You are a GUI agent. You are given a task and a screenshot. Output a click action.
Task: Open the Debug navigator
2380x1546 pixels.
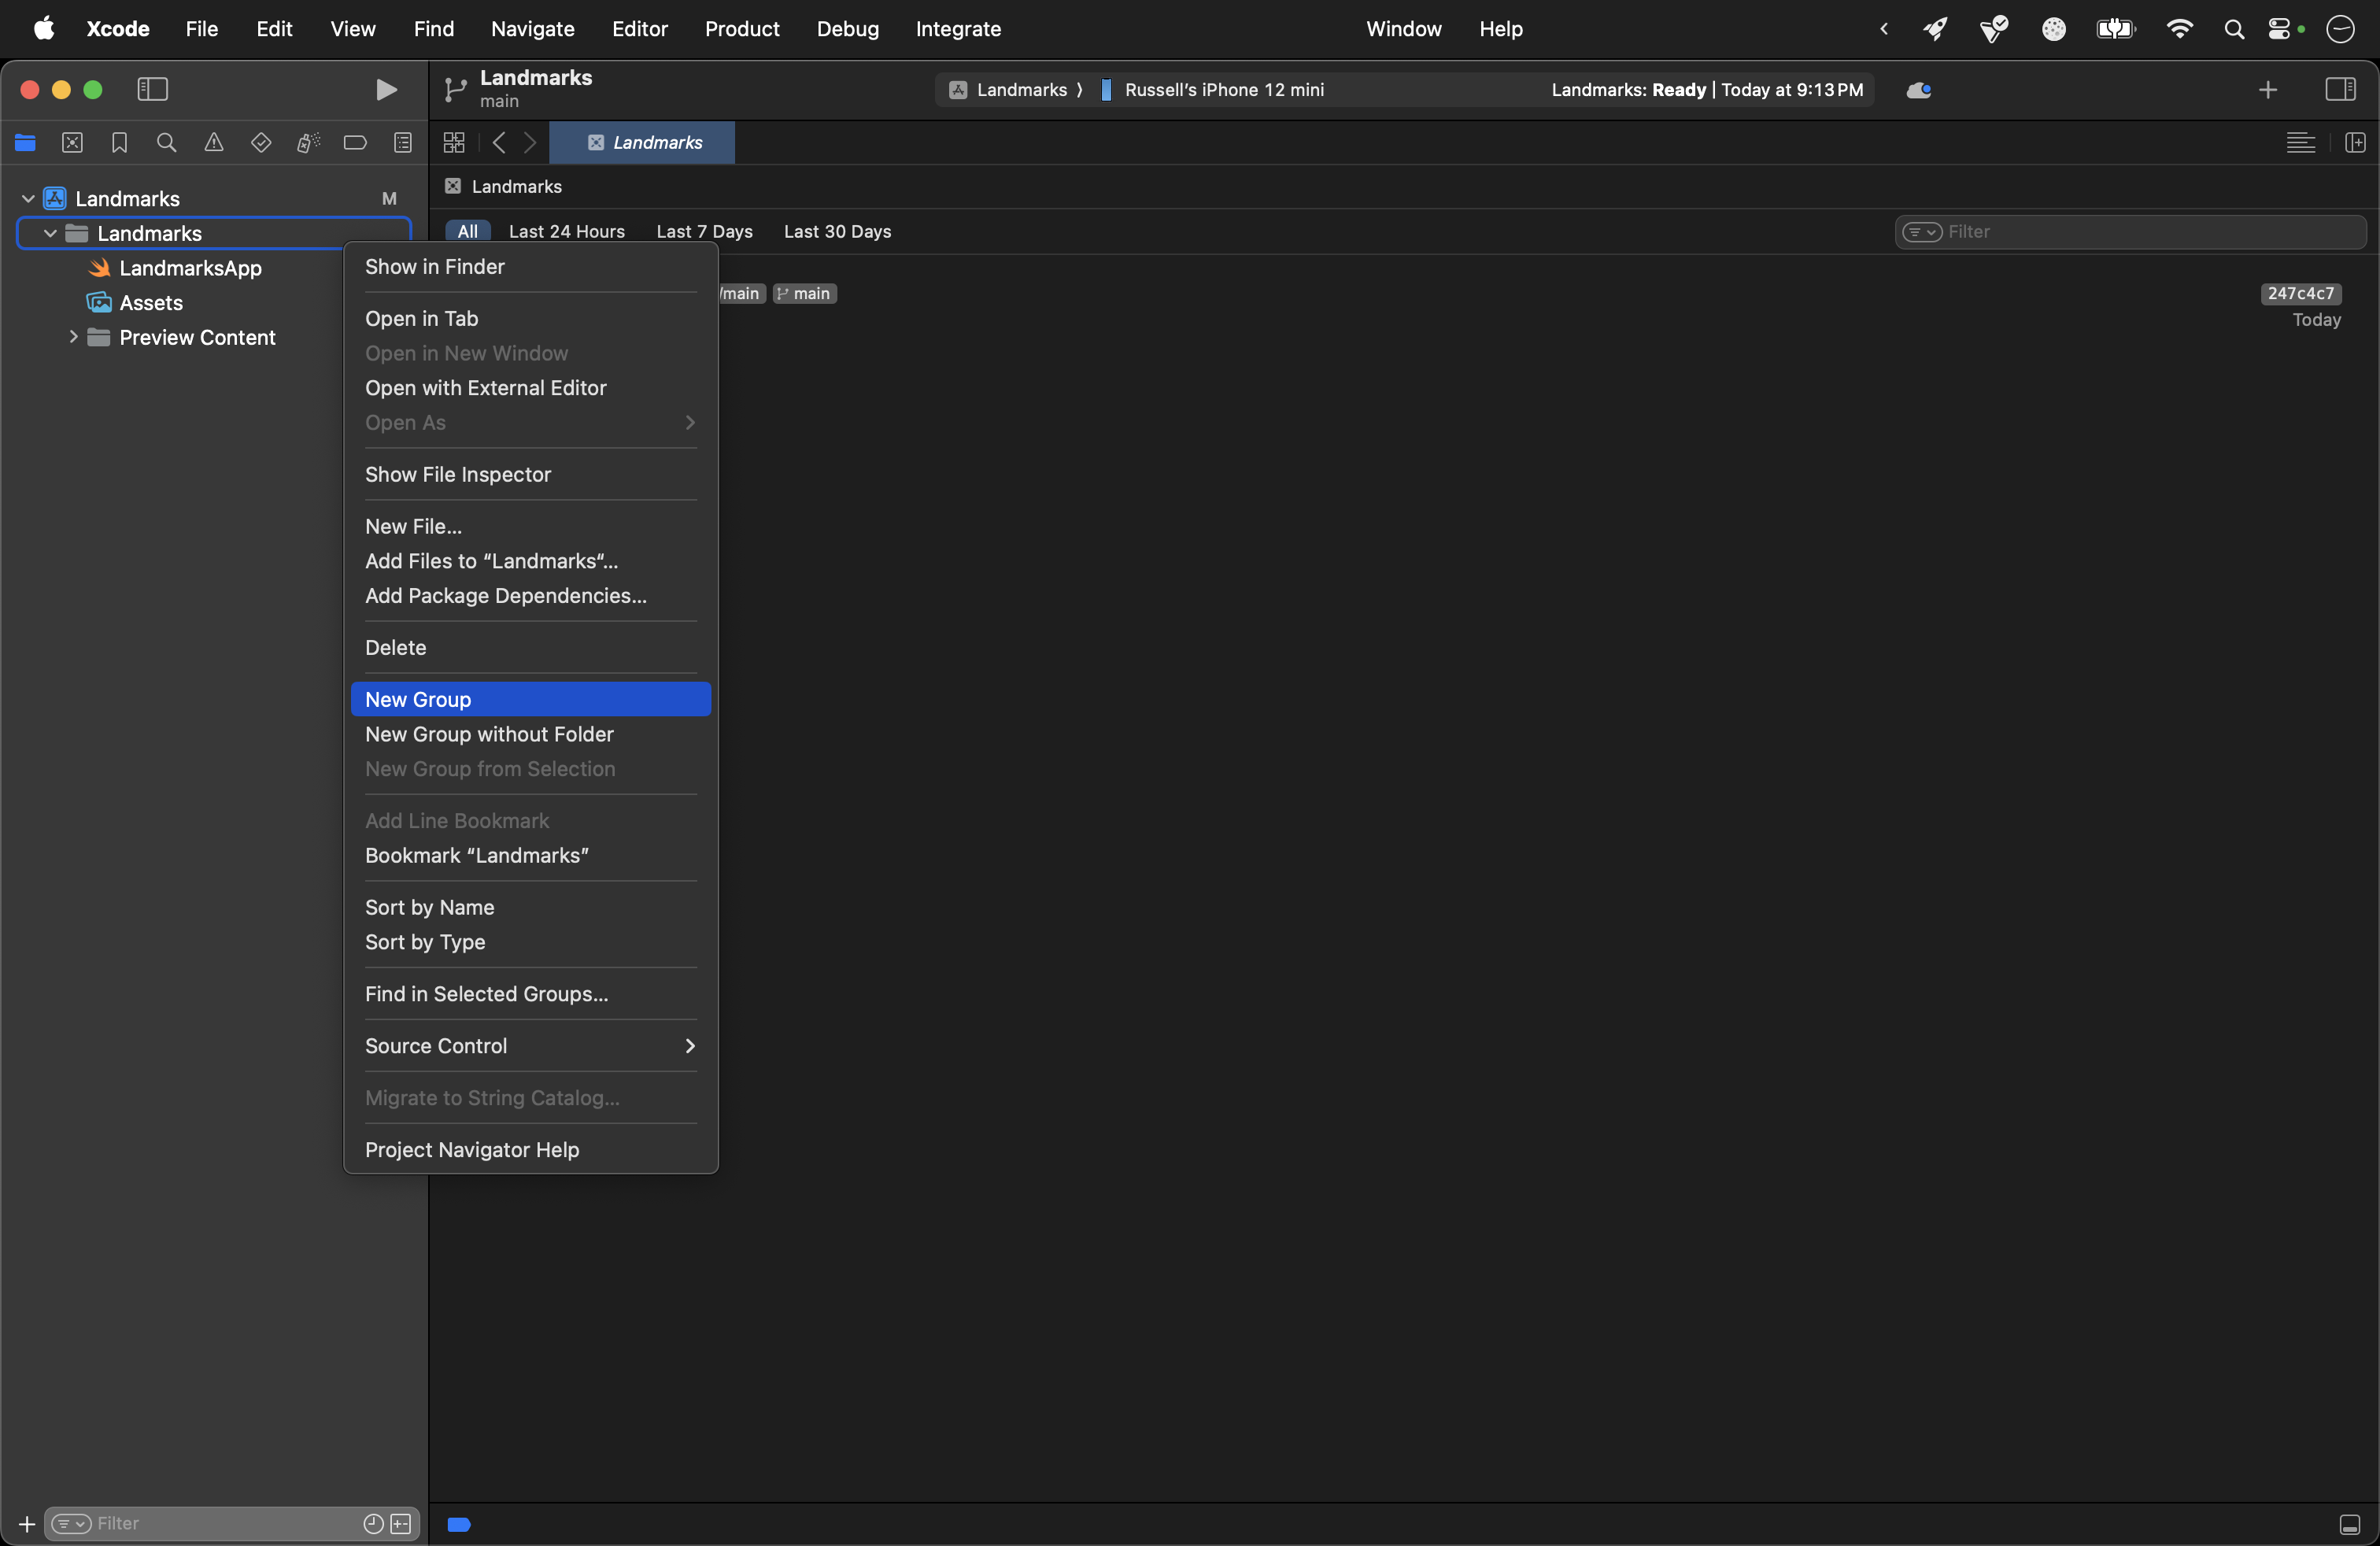click(x=307, y=143)
